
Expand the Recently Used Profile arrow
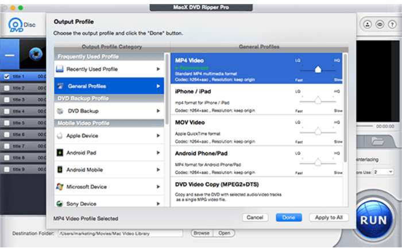pyautogui.click(x=158, y=69)
